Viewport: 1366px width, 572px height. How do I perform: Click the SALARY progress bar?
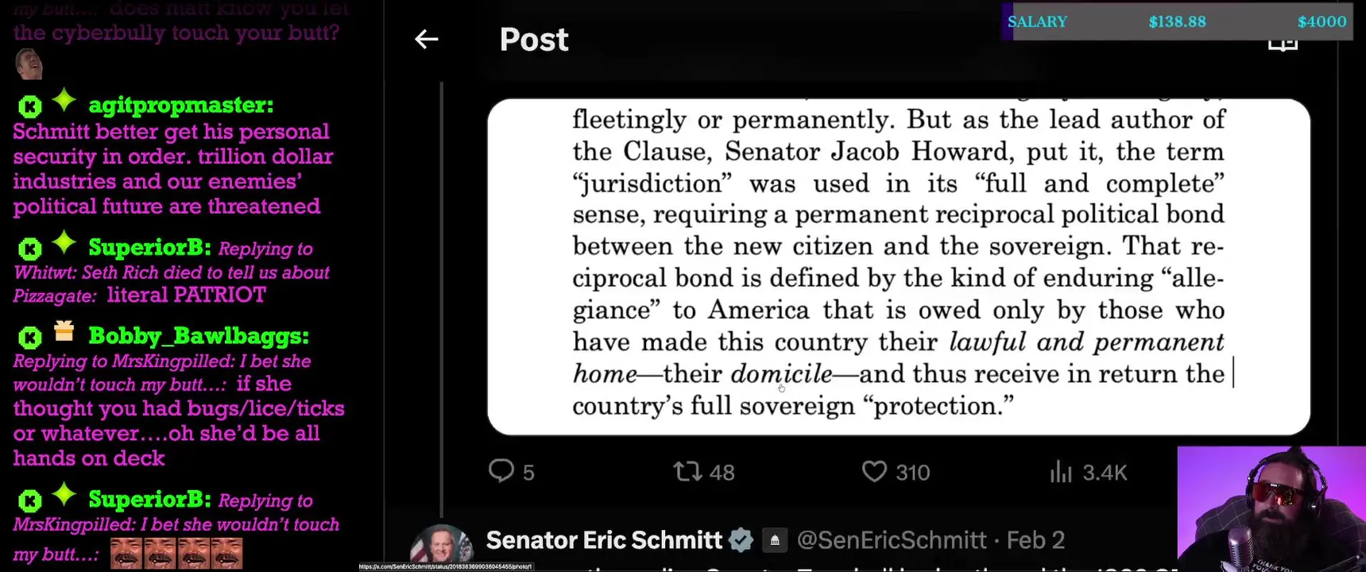click(1176, 21)
